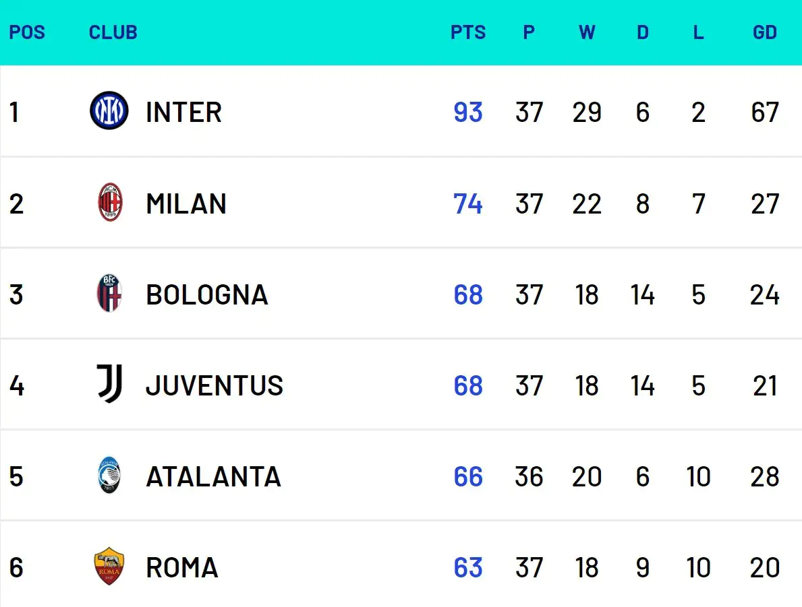Image resolution: width=802 pixels, height=607 pixels.
Task: Click the ATALANTA team name
Action: [213, 477]
